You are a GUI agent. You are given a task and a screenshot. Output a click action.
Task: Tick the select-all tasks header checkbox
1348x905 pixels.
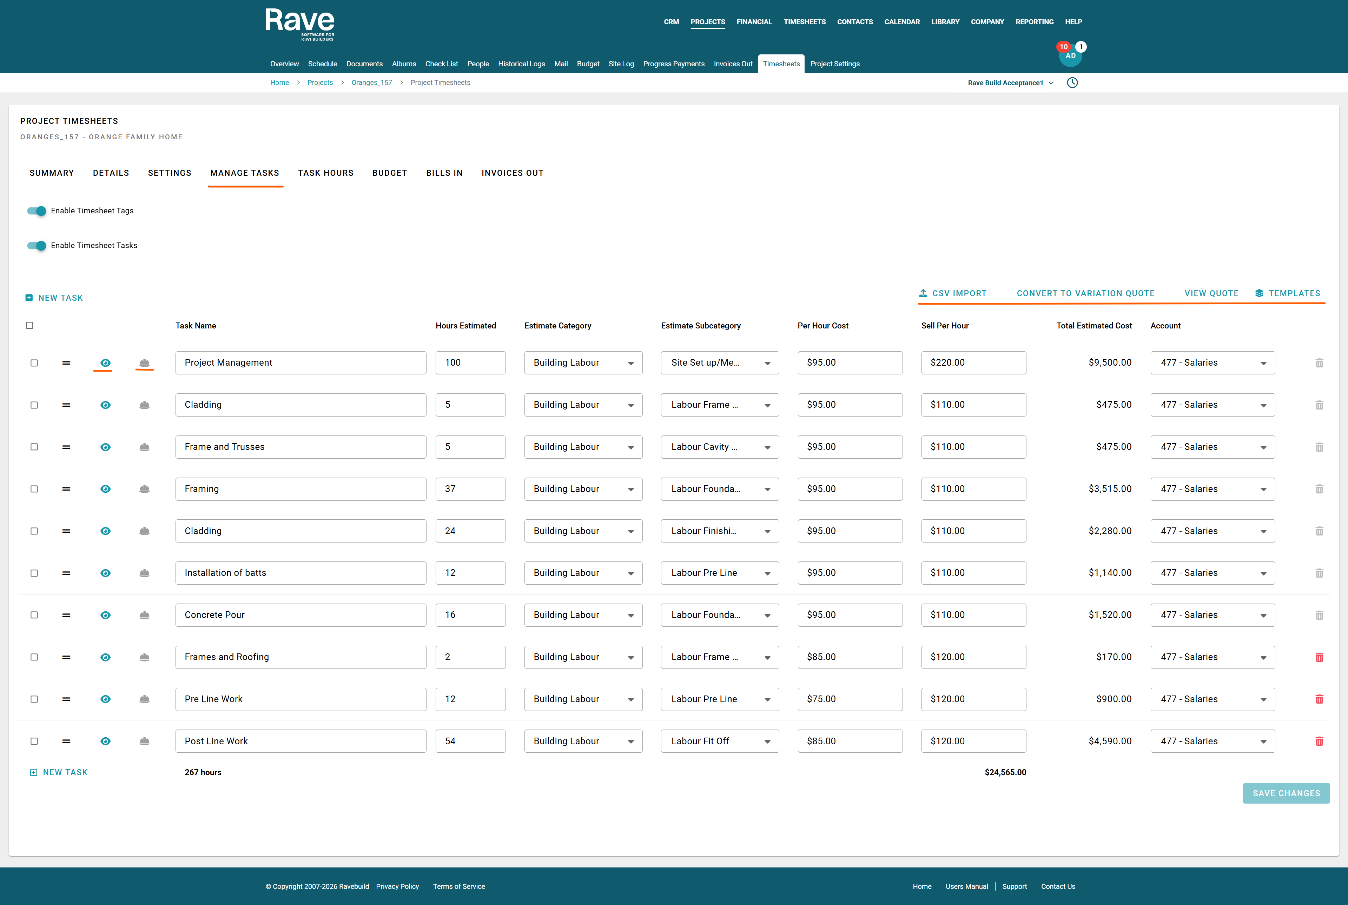29,326
